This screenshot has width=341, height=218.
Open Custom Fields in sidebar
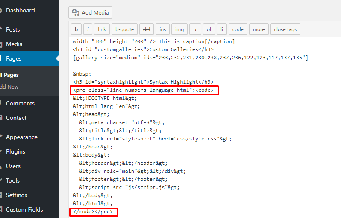pyautogui.click(x=24, y=209)
